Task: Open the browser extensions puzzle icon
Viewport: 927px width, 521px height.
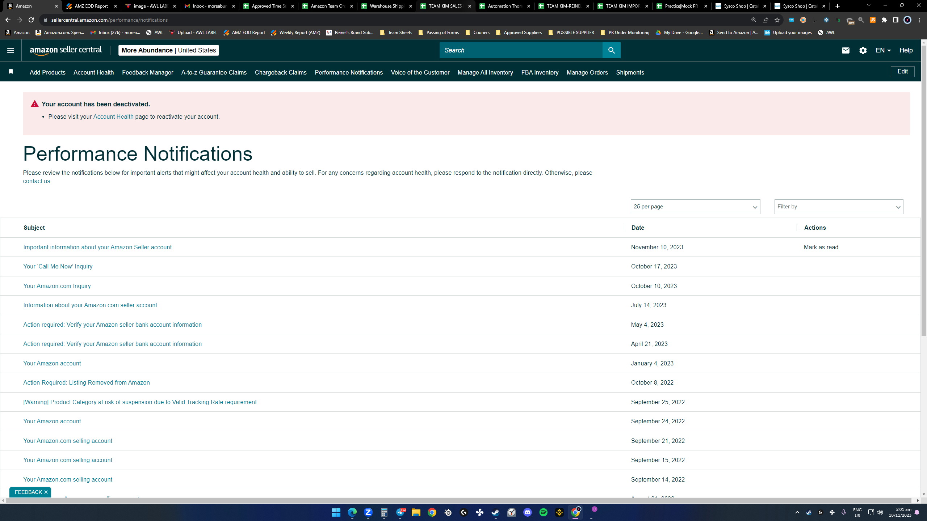Action: pos(884,20)
